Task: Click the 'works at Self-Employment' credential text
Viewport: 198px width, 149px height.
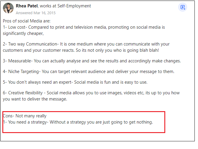Action: pos(66,6)
